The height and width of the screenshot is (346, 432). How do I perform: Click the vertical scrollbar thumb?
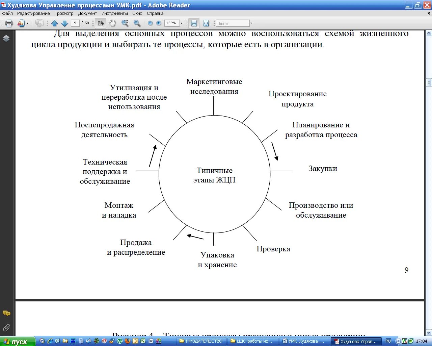[x=429, y=82]
